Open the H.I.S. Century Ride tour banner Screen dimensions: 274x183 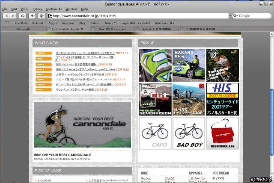(x=223, y=99)
